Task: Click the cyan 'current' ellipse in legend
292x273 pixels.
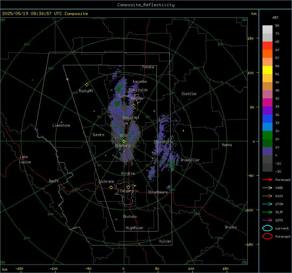Action: tap(267, 228)
